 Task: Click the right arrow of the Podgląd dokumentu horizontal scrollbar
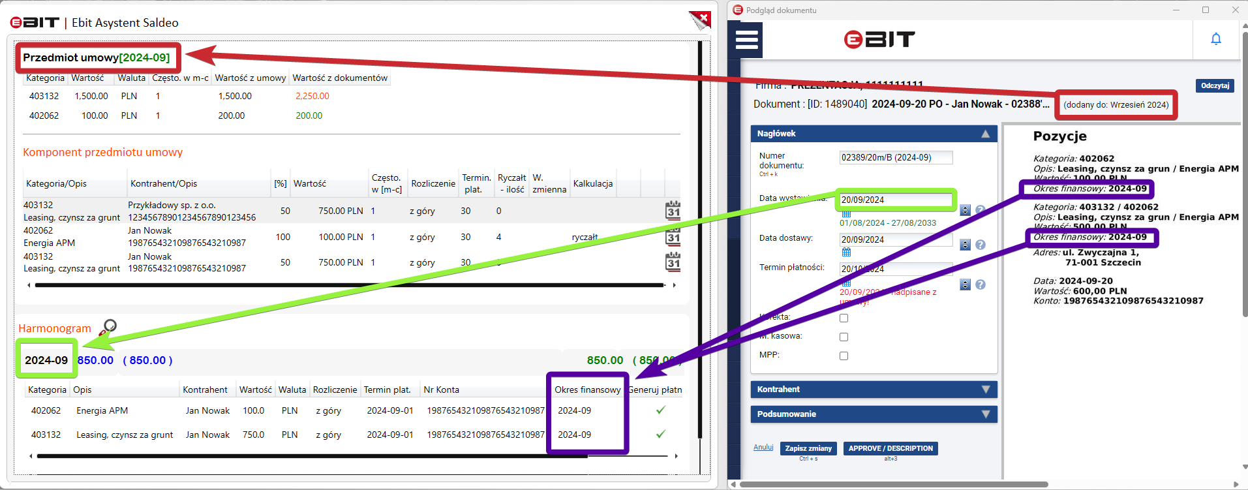point(1238,485)
